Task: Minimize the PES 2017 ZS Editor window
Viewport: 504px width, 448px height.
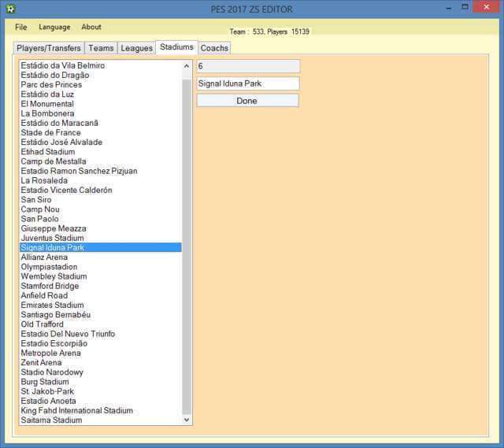Action: [x=449, y=8]
